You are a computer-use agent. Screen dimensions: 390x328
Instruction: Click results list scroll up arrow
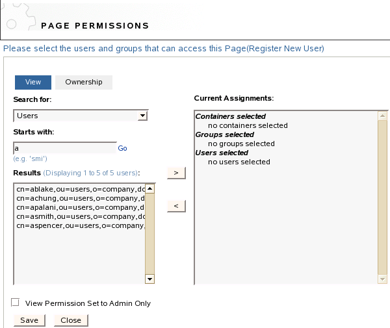(x=149, y=188)
